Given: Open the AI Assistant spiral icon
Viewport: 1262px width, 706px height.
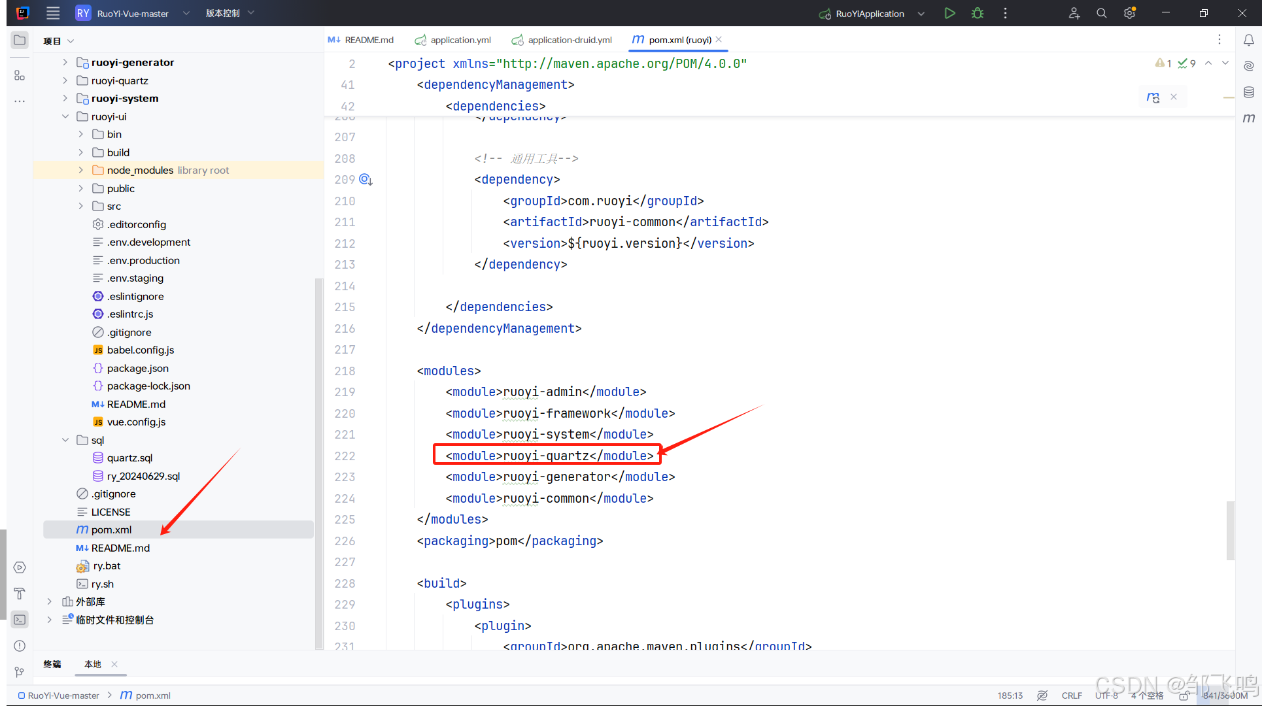Looking at the screenshot, I should 1248,66.
